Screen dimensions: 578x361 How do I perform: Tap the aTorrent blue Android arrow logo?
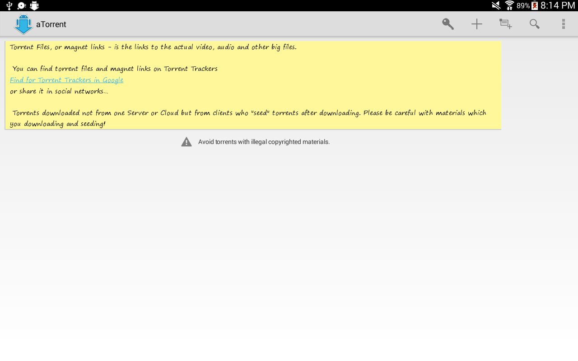[x=23, y=24]
